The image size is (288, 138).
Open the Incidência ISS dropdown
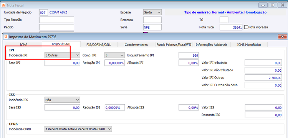tap(62, 100)
